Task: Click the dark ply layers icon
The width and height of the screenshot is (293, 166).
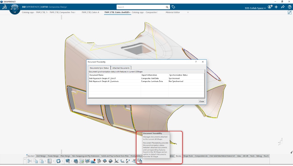Action: click(x=105, y=161)
